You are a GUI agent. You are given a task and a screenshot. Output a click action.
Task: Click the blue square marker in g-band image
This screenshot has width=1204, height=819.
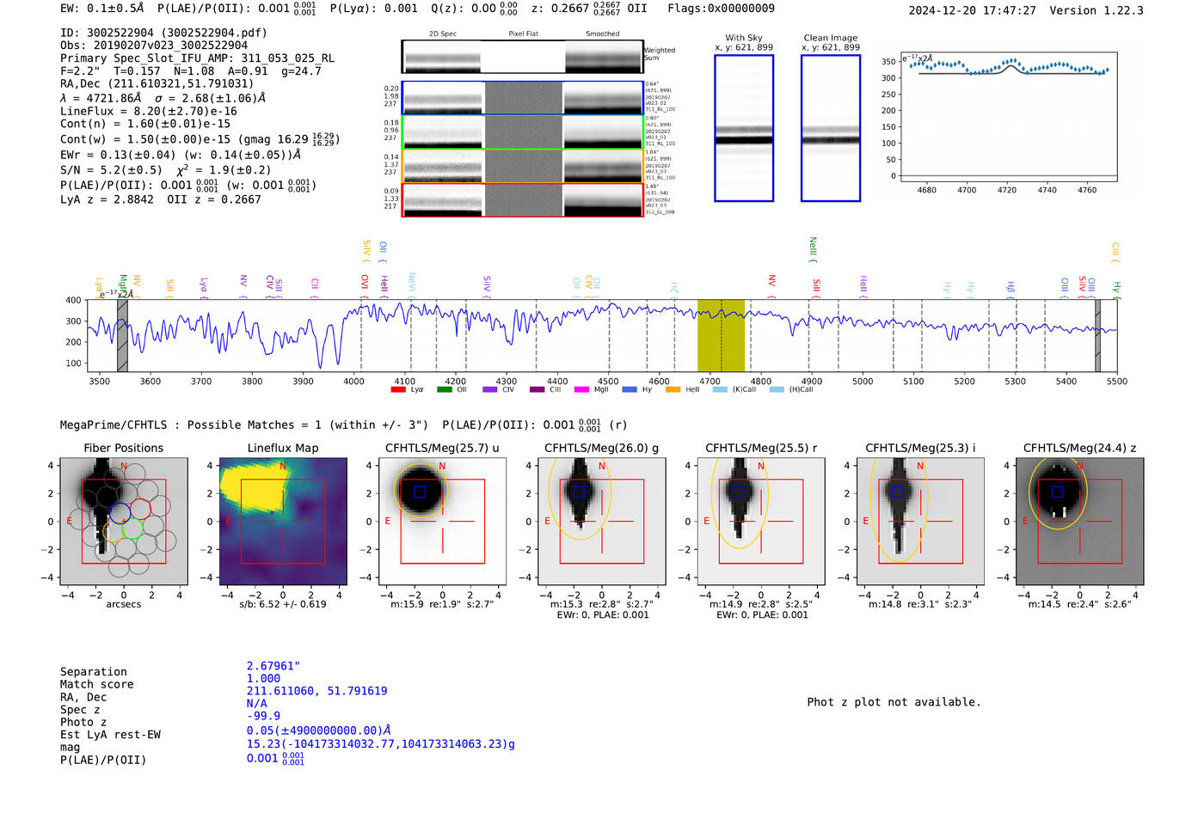point(579,492)
